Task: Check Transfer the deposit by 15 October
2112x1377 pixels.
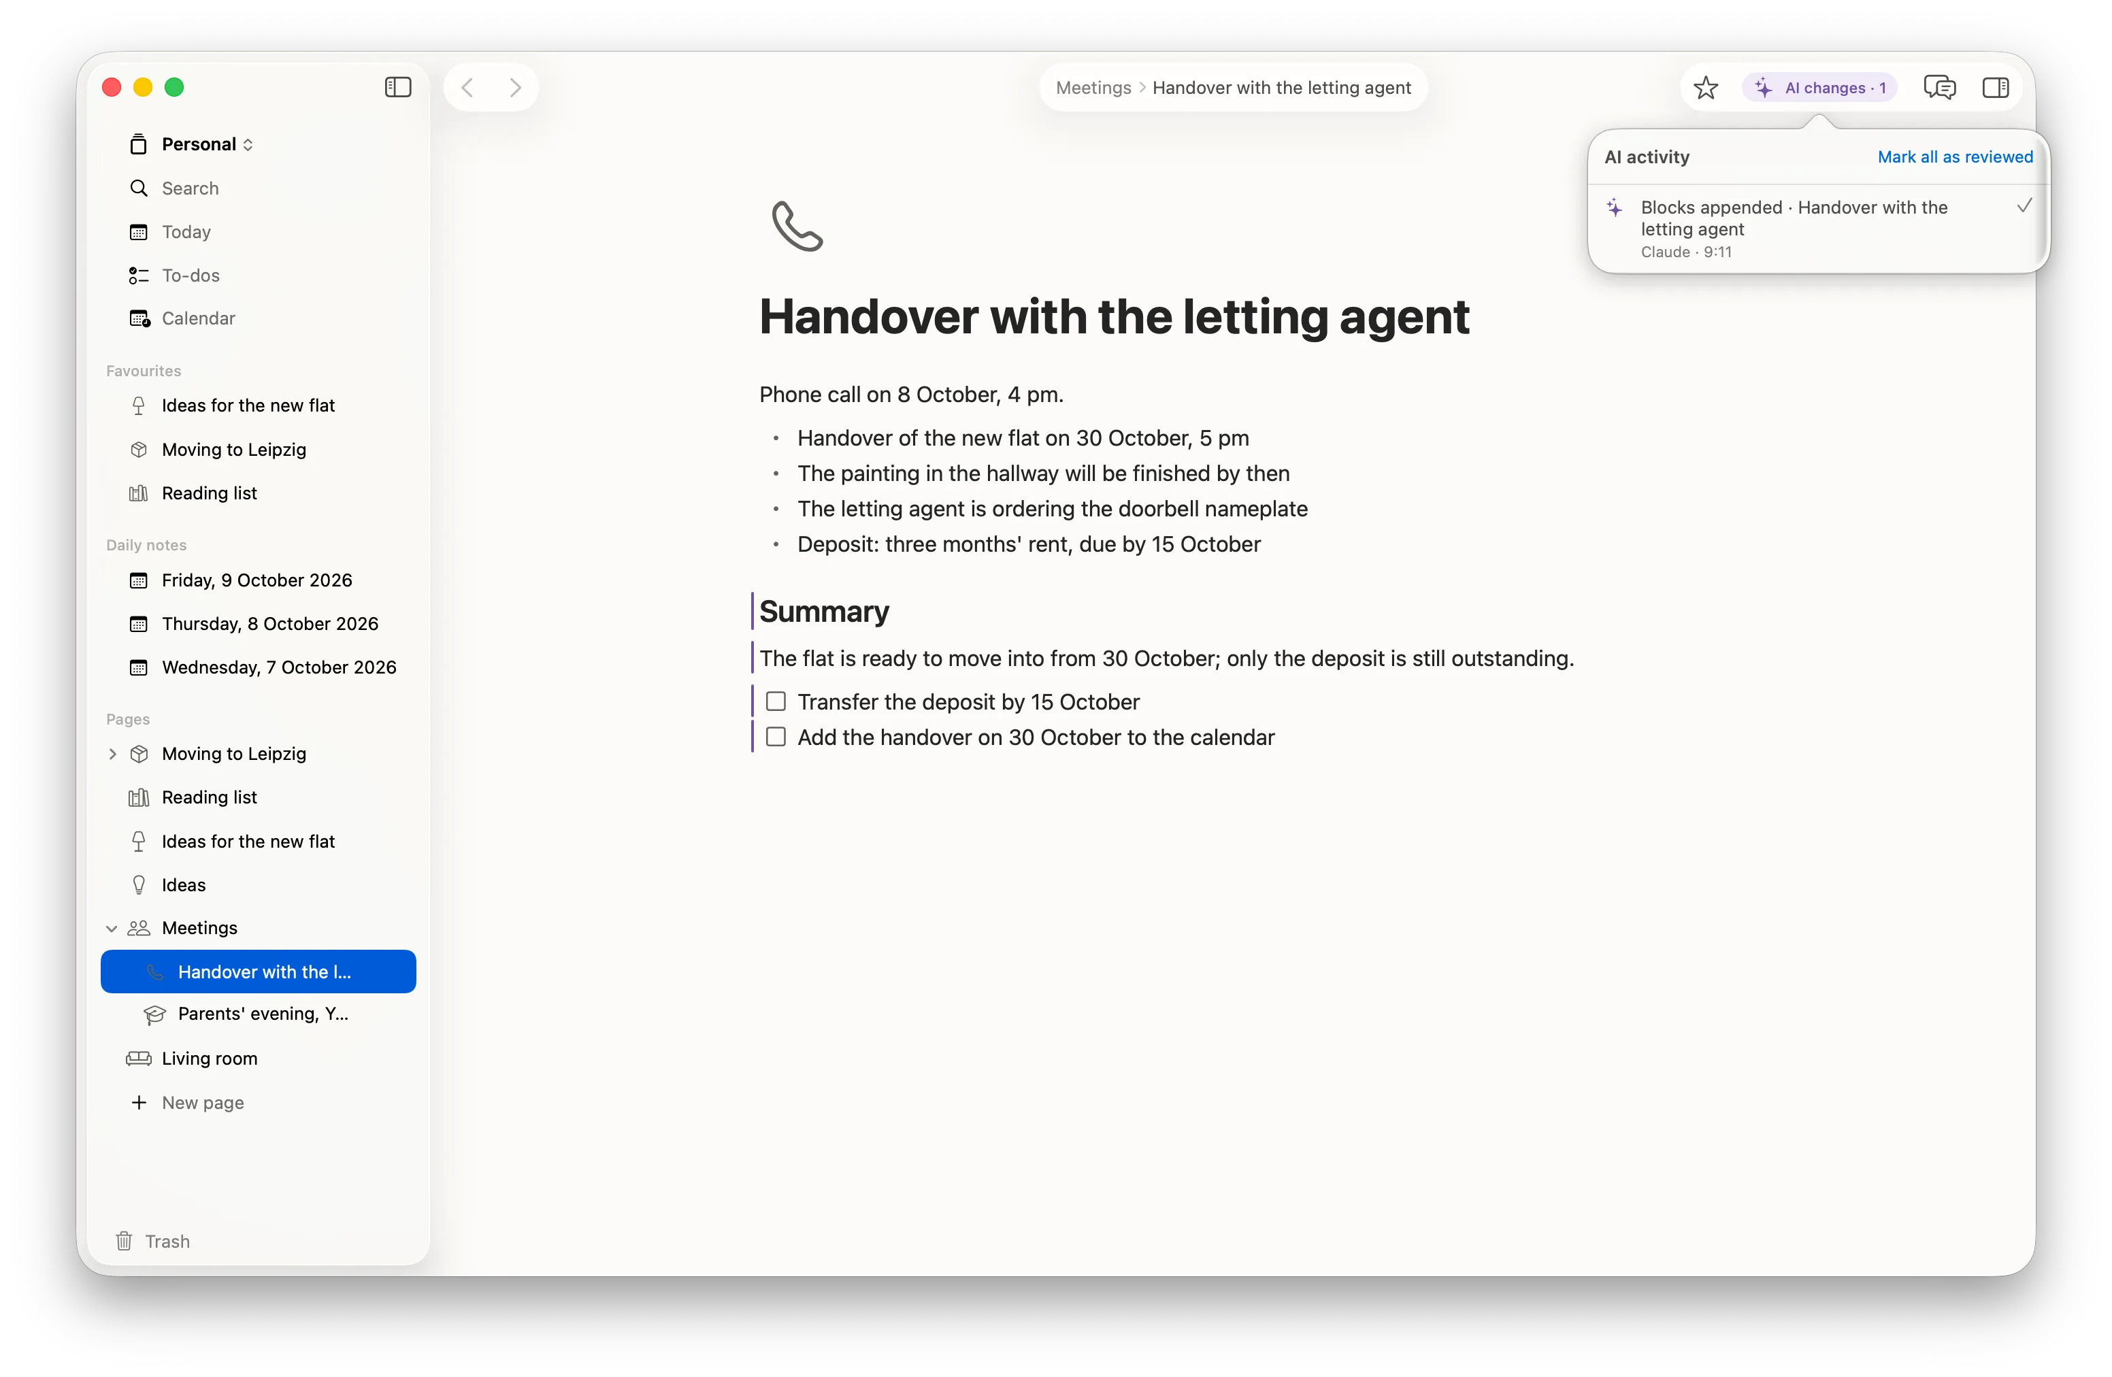Action: (776, 702)
